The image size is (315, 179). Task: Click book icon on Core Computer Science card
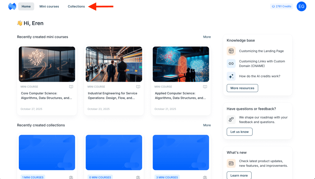[71, 87]
